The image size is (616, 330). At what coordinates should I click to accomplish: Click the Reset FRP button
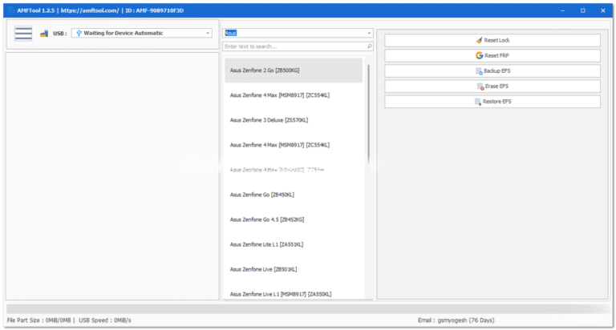tap(492, 55)
